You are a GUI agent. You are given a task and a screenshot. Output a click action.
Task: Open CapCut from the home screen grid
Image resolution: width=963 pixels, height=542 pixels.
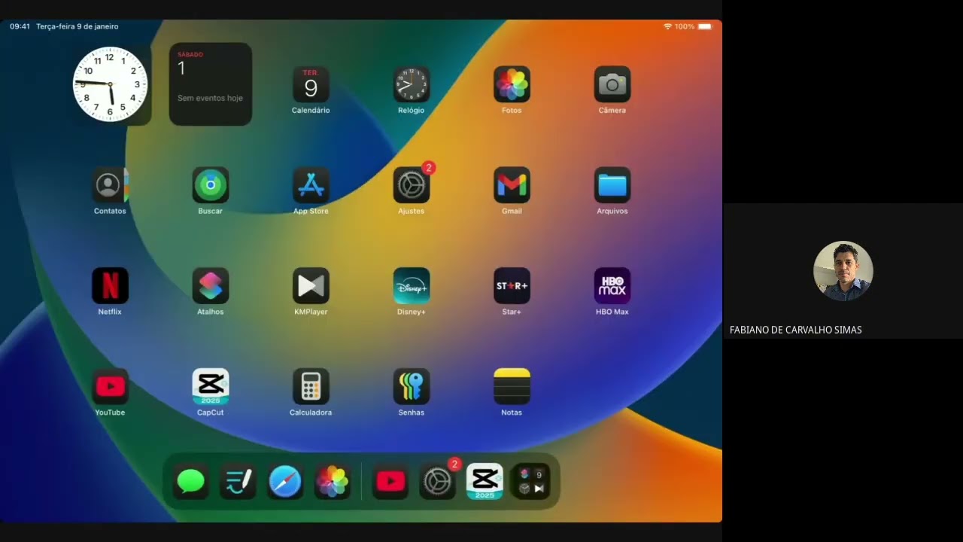(x=211, y=387)
